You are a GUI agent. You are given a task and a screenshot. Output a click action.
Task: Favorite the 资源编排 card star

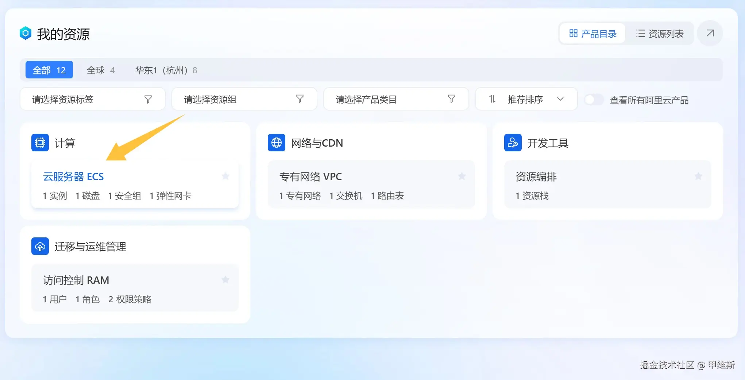(698, 176)
